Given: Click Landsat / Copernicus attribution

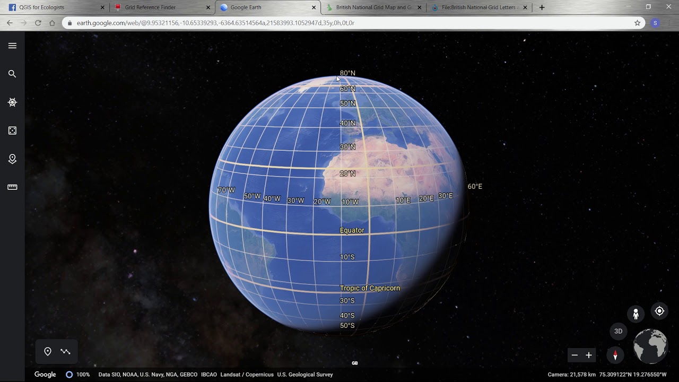Looking at the screenshot, I should [x=247, y=375].
